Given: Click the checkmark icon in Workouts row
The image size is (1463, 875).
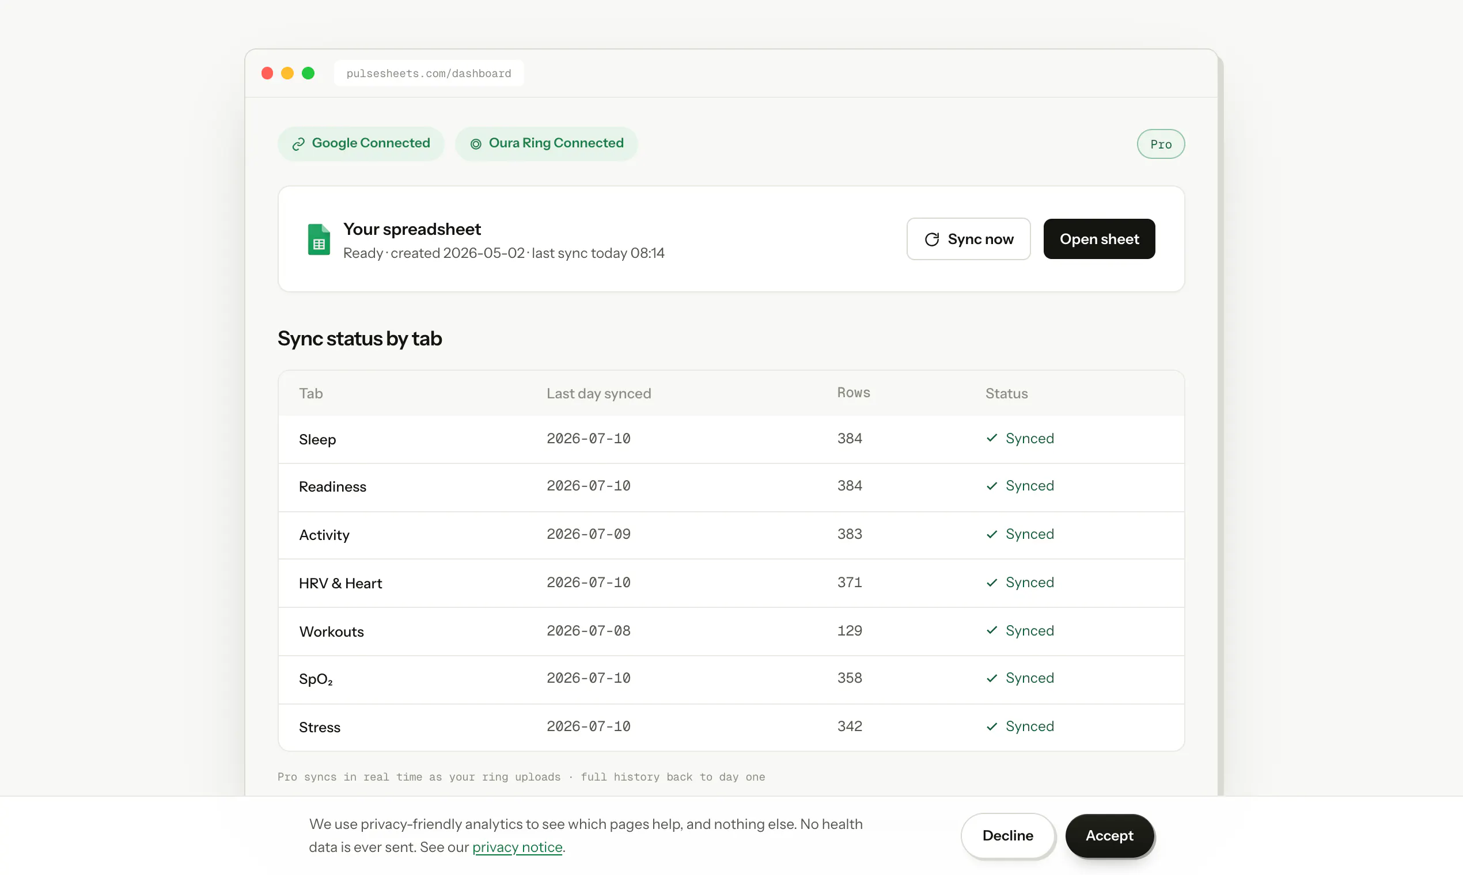Looking at the screenshot, I should pos(992,630).
